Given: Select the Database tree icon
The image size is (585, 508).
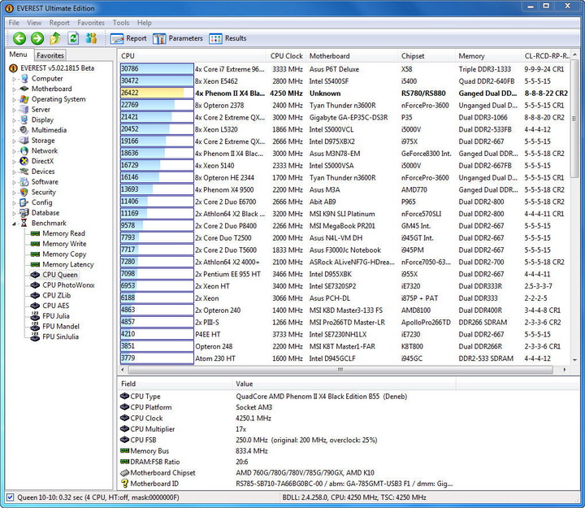Looking at the screenshot, I should coord(24,213).
